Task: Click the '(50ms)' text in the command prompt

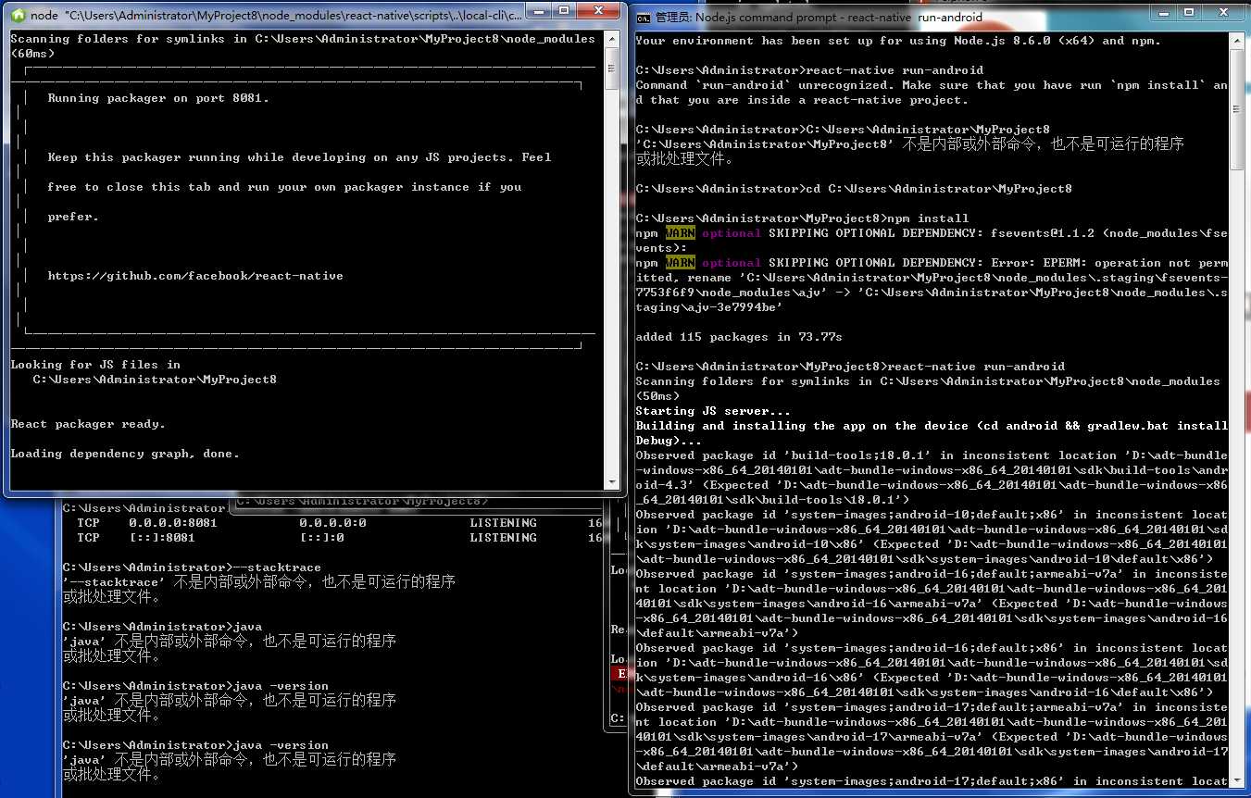Action: pyautogui.click(x=657, y=395)
